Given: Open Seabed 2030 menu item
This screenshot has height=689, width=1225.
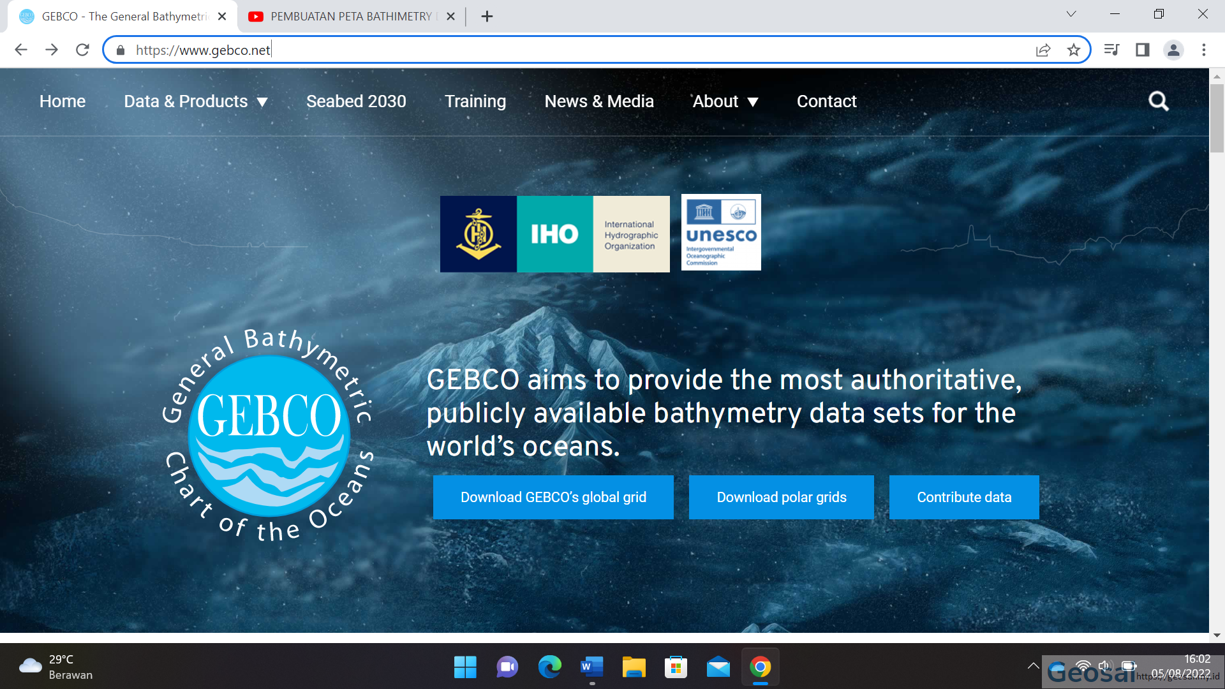Looking at the screenshot, I should [x=356, y=101].
